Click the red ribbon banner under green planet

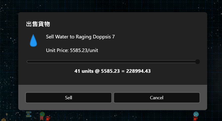pos(42,118)
